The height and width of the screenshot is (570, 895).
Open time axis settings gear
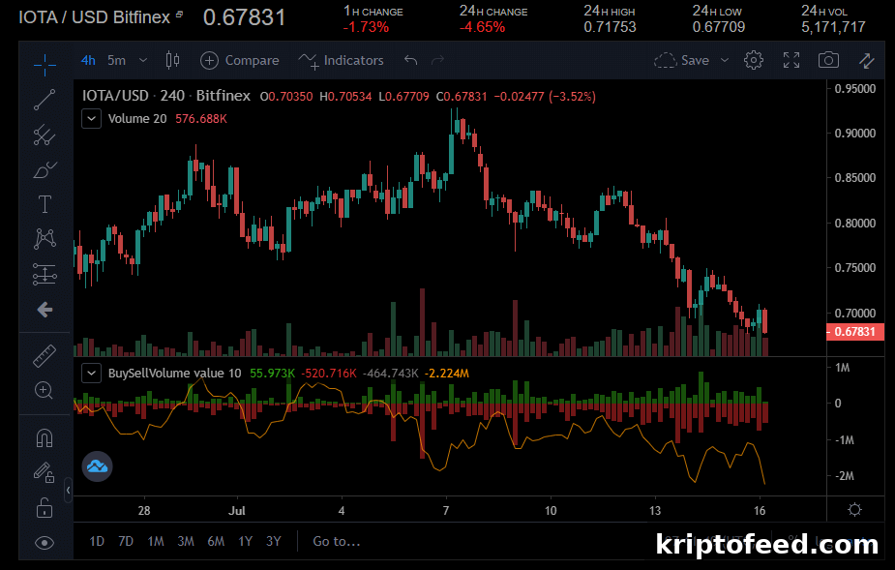coord(854,509)
